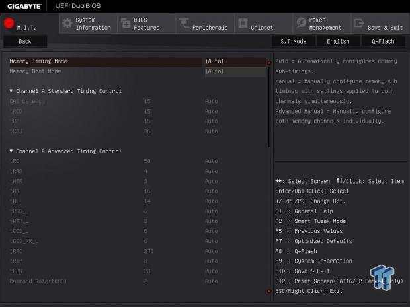Image resolution: width=410 pixels, height=307 pixels.
Task: Switch to S.T.Mode
Action: [293, 41]
